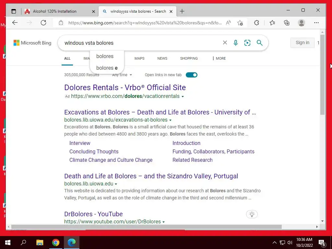Open Dolores Rentals Vrbo Official Site link

125,88
